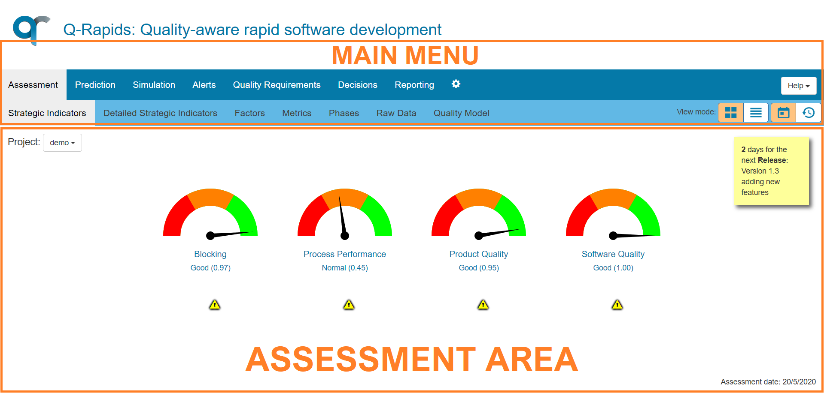Click the warning icon under Blocking gauge
The height and width of the screenshot is (393, 824).
215,304
